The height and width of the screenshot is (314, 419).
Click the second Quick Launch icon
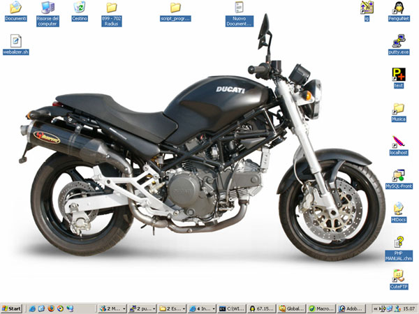42,308
